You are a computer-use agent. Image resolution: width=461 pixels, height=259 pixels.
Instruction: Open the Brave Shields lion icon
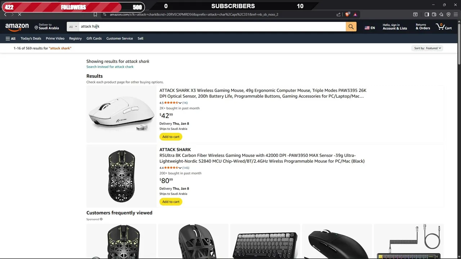pyautogui.click(x=347, y=14)
